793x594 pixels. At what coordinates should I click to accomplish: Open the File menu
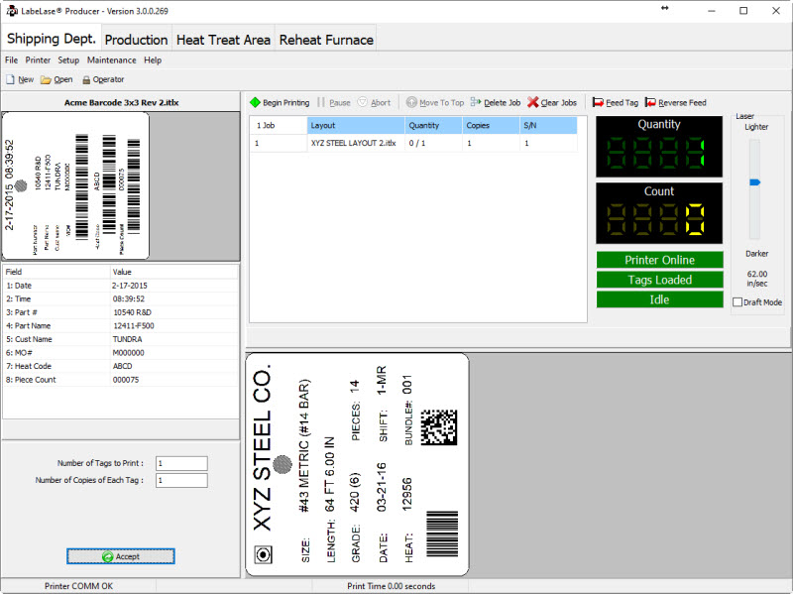point(11,60)
